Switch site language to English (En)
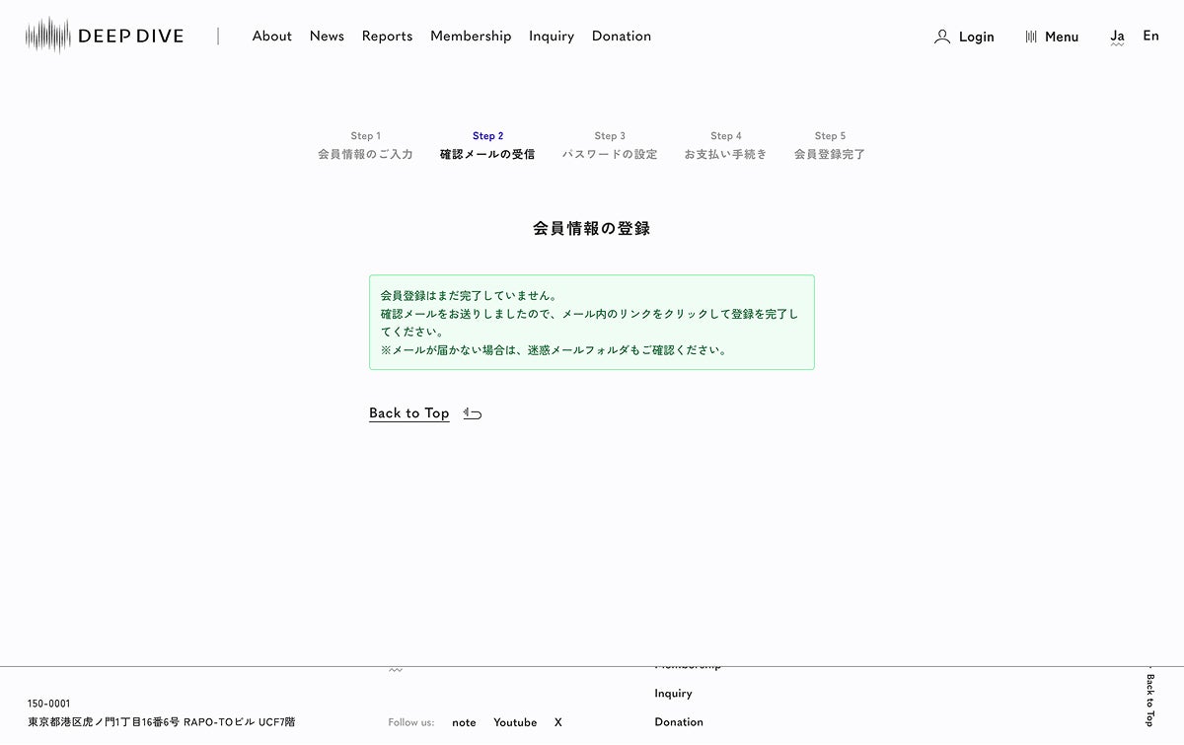This screenshot has height=745, width=1184. pyautogui.click(x=1150, y=36)
